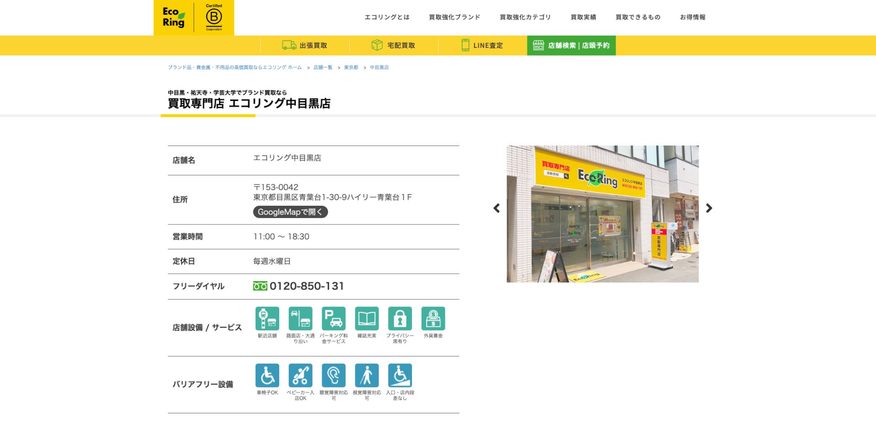Select 宅配買取 in the yellow bar

pyautogui.click(x=394, y=45)
